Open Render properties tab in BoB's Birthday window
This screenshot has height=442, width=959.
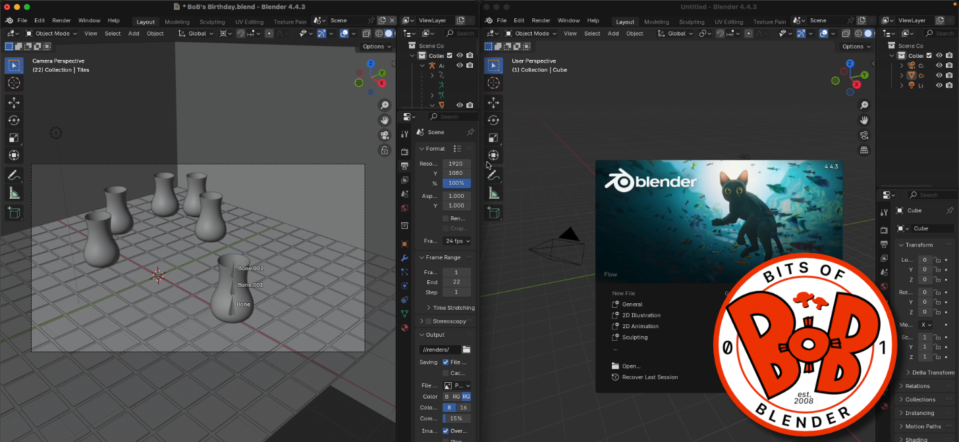point(404,152)
